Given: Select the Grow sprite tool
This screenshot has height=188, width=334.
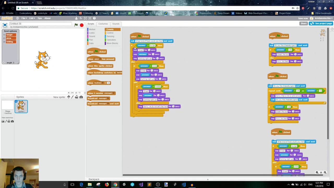Looking at the screenshot, I should (85, 18).
